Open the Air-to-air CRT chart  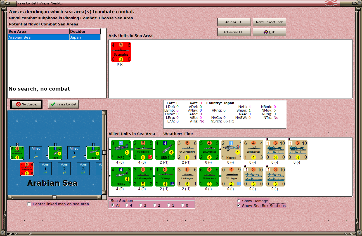[234, 22]
